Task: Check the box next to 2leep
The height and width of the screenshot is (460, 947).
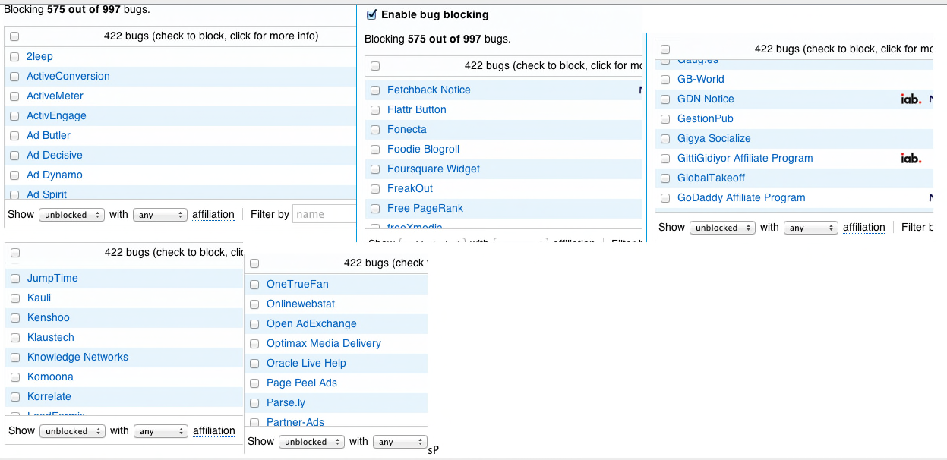Action: [14, 57]
